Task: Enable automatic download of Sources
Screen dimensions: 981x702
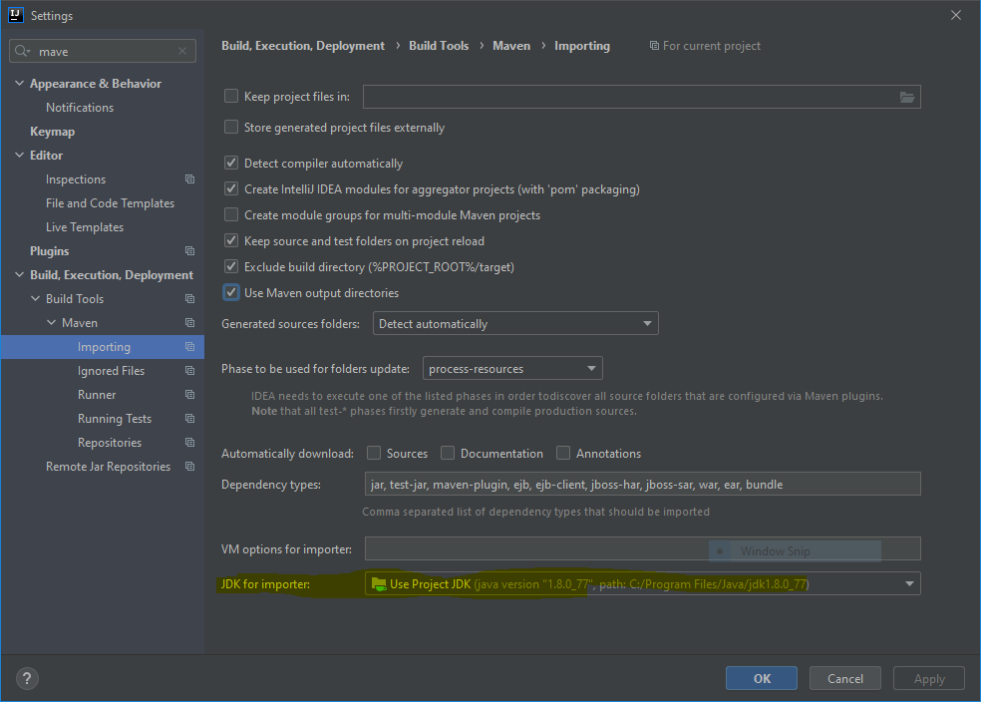Action: click(374, 453)
